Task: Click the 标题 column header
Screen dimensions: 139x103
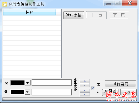Action: [29, 12]
